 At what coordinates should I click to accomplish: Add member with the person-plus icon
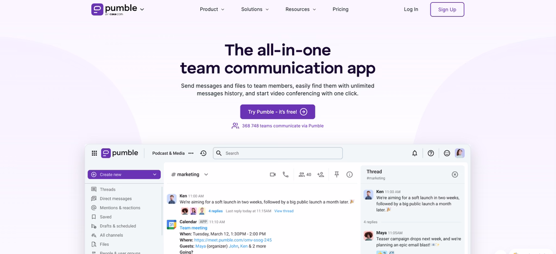(x=320, y=175)
